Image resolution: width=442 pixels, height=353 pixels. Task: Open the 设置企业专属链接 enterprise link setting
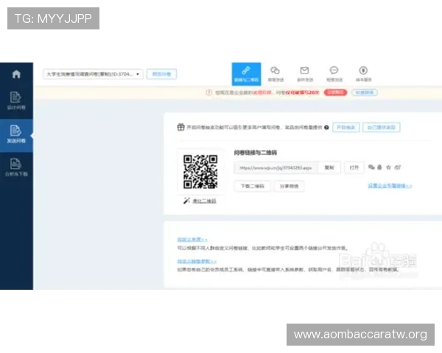[x=390, y=186]
